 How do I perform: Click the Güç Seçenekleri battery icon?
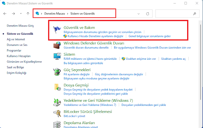coord(57,72)
